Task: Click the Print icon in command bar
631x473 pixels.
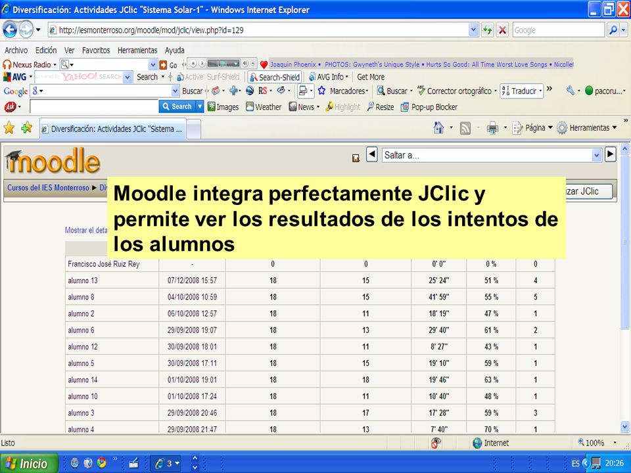Action: pyautogui.click(x=492, y=128)
